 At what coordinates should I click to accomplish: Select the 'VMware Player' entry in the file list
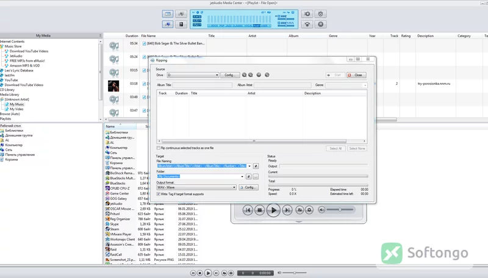click(120, 234)
